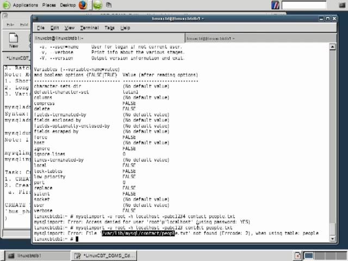The height and width of the screenshot is (261, 348).
Task: Click the taskbar icon with red X
Action: click(x=297, y=256)
